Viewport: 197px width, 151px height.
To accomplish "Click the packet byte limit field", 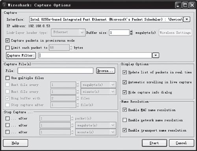I will coord(59,47).
